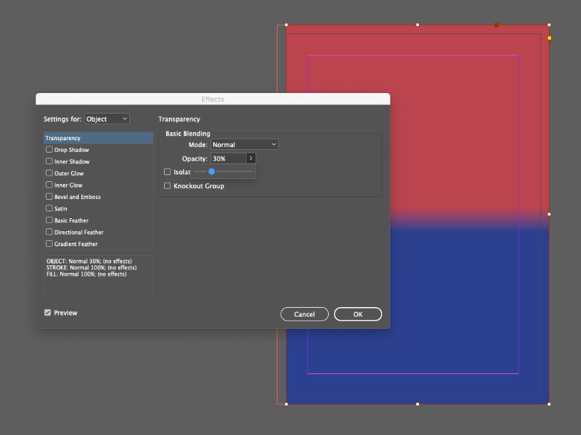Open the Settings for Object dropdown
The width and height of the screenshot is (581, 435).
[107, 119]
